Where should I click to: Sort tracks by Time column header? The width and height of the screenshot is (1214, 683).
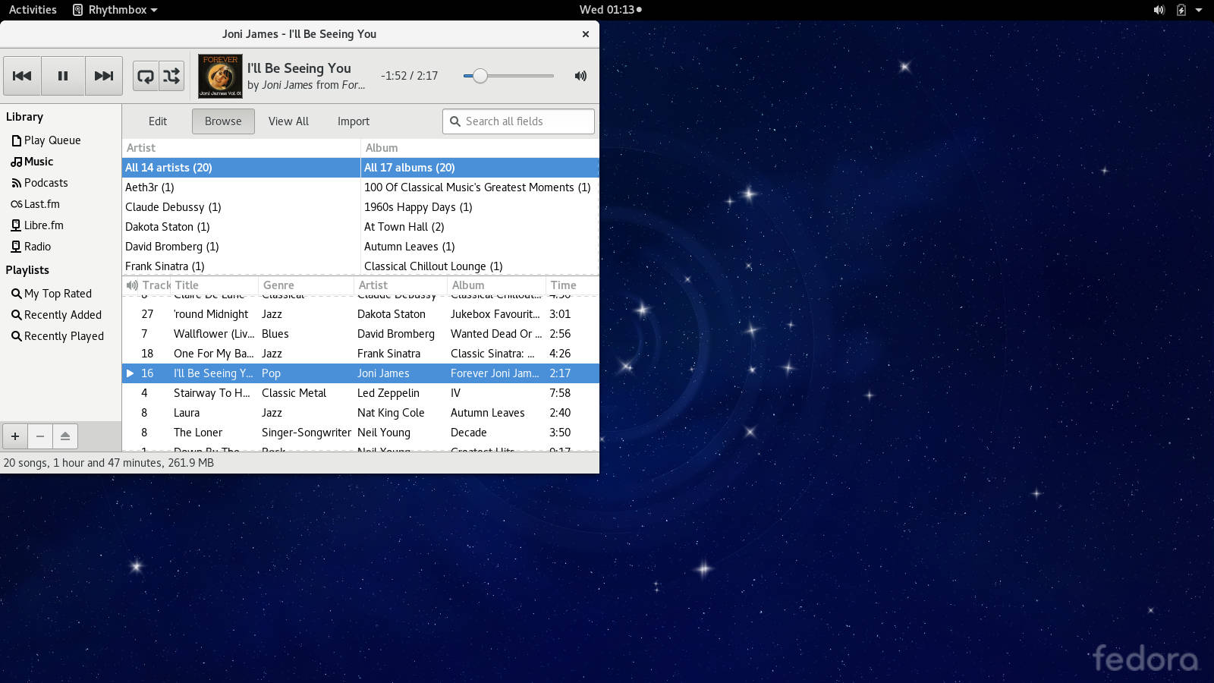572,285
